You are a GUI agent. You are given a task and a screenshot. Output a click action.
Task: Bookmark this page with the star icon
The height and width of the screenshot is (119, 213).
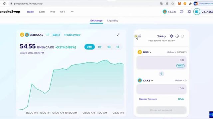pyautogui.click(x=172, y=4)
